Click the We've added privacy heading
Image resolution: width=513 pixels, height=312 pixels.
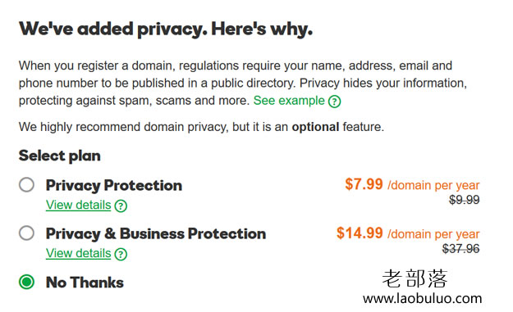[x=166, y=29]
